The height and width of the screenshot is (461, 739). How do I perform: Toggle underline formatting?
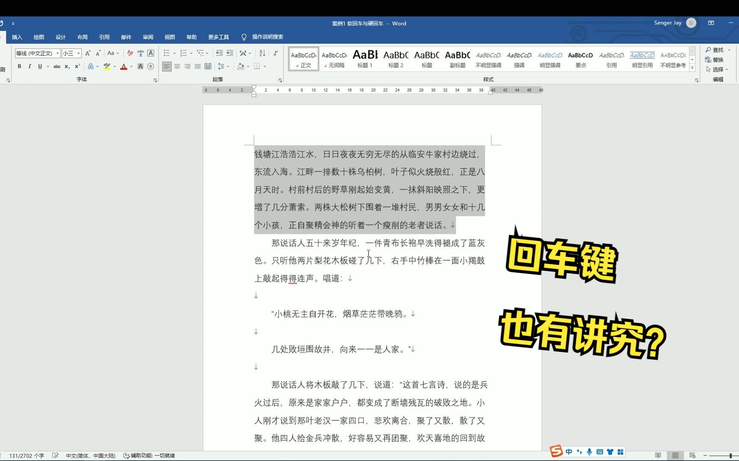coord(40,66)
